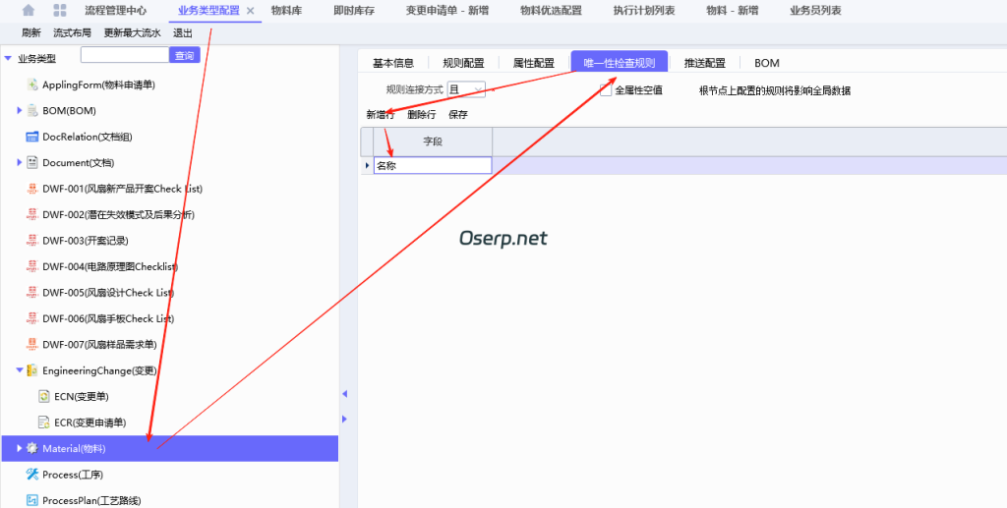Select the row indicator arrow beside 名称
The image size is (1007, 508).
368,165
